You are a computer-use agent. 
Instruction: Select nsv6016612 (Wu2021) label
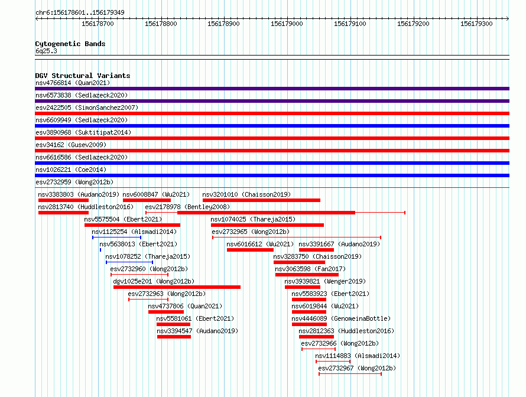click(x=260, y=244)
